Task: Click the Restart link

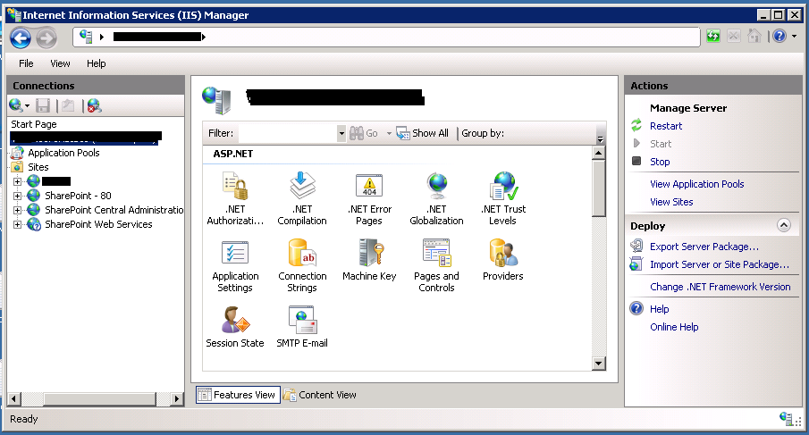Action: (666, 126)
